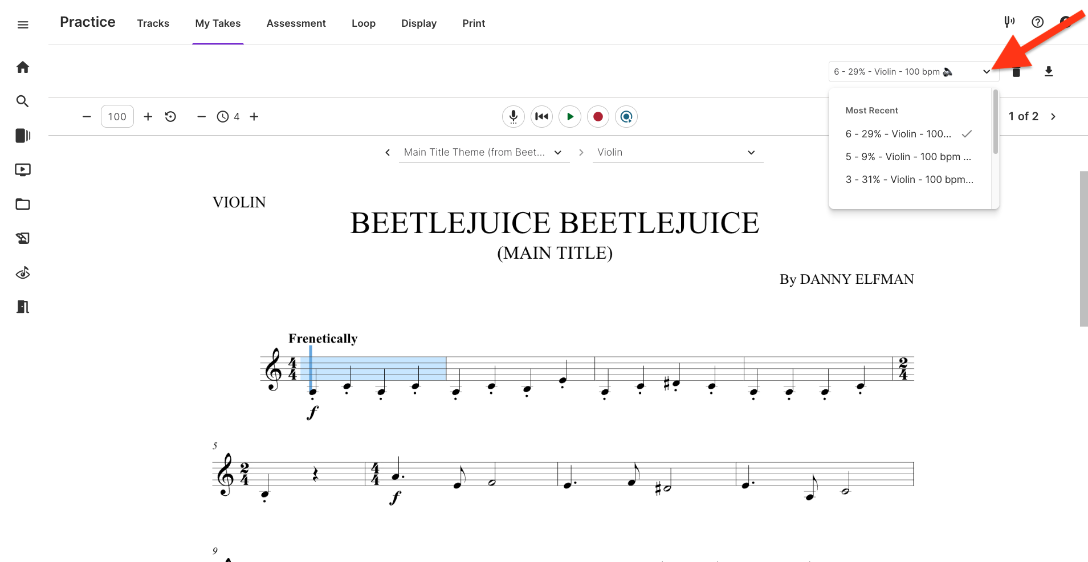Select take '6 - 29% - Violin - 100...'
The width and height of the screenshot is (1088, 562).
pyautogui.click(x=910, y=134)
